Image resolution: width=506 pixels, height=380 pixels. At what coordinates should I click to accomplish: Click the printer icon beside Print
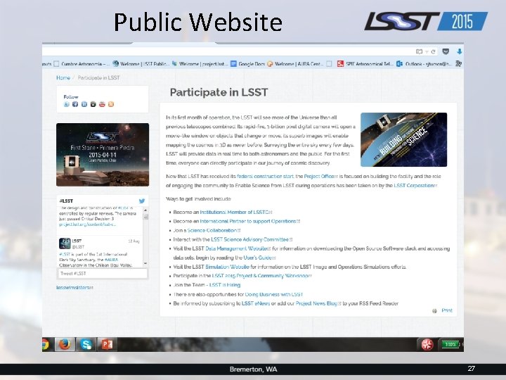point(434,311)
